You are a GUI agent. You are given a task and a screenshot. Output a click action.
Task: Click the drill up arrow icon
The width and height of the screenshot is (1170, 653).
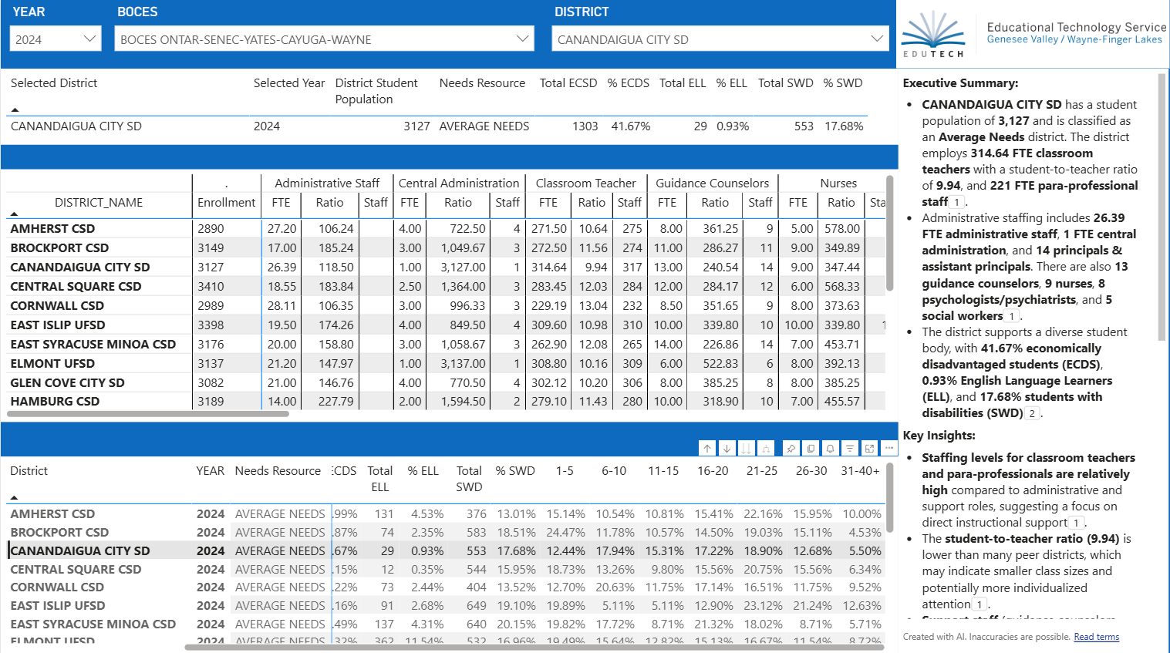coord(707,448)
